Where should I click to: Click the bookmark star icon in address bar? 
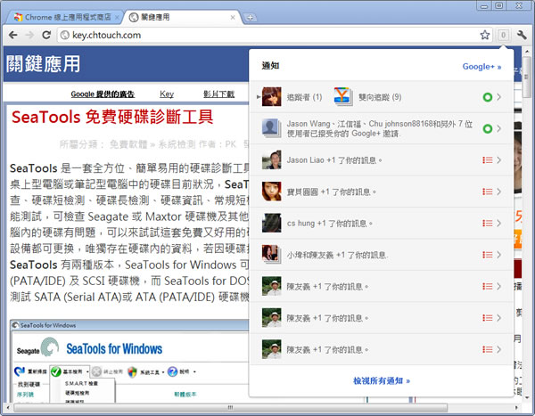(x=485, y=36)
